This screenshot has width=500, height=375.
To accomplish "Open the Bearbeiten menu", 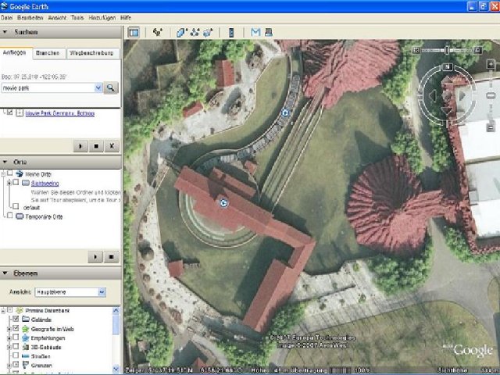I will (30, 18).
